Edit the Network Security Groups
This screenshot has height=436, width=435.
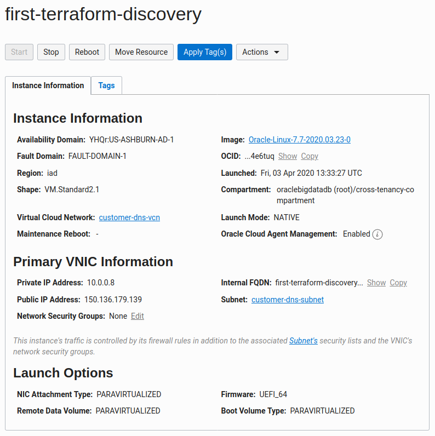tap(138, 316)
